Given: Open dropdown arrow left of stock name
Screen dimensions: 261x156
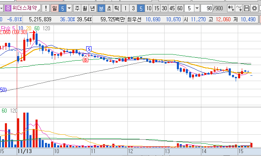Looking at the screenshot, I should point(1,8).
